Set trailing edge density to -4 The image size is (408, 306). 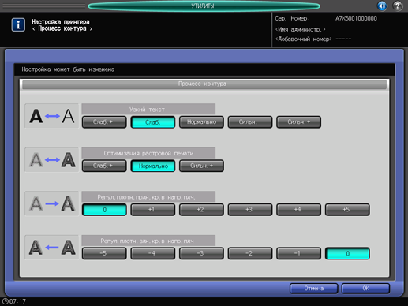click(x=153, y=254)
